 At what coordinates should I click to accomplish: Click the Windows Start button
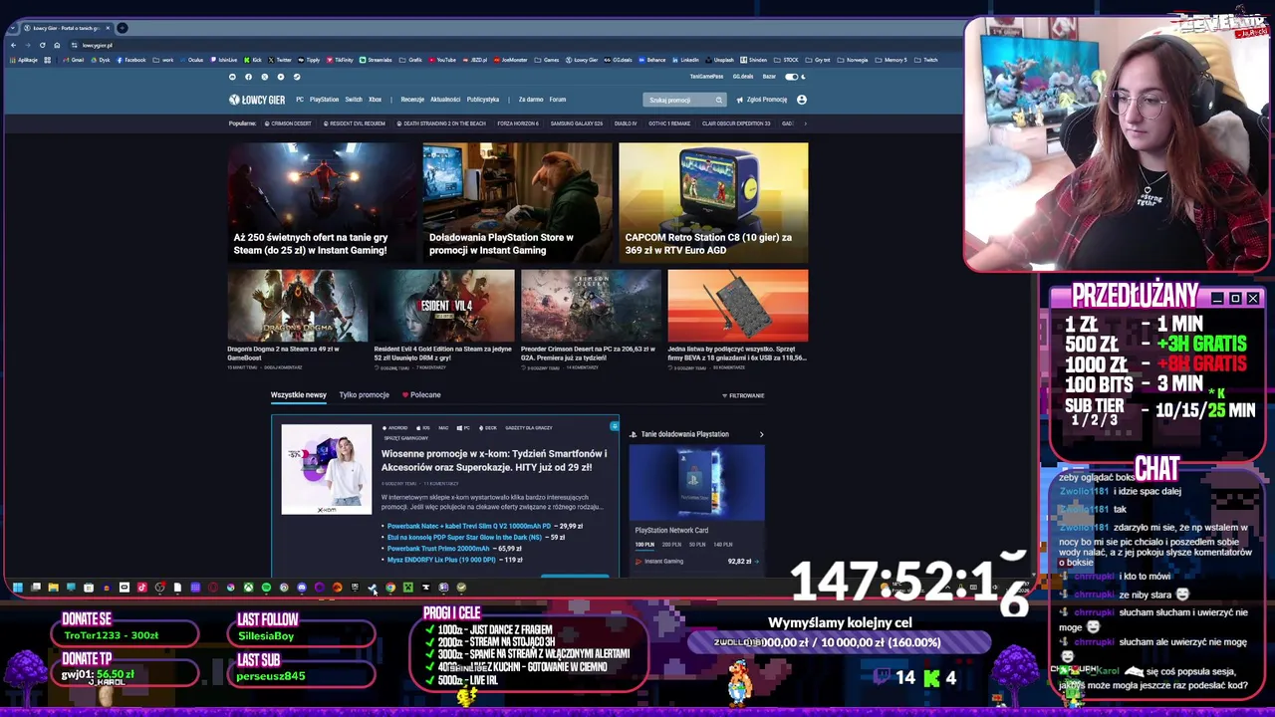tap(18, 588)
